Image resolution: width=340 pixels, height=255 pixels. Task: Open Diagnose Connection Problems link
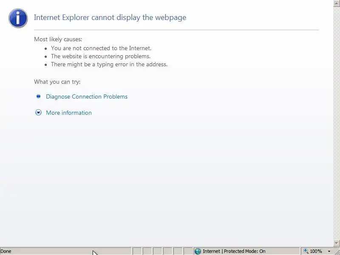pyautogui.click(x=87, y=97)
